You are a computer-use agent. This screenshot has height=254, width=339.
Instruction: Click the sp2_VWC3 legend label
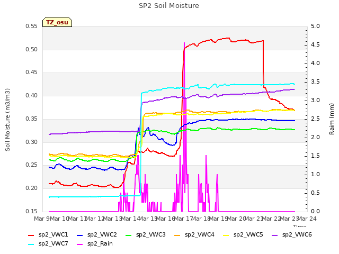pos(150,234)
